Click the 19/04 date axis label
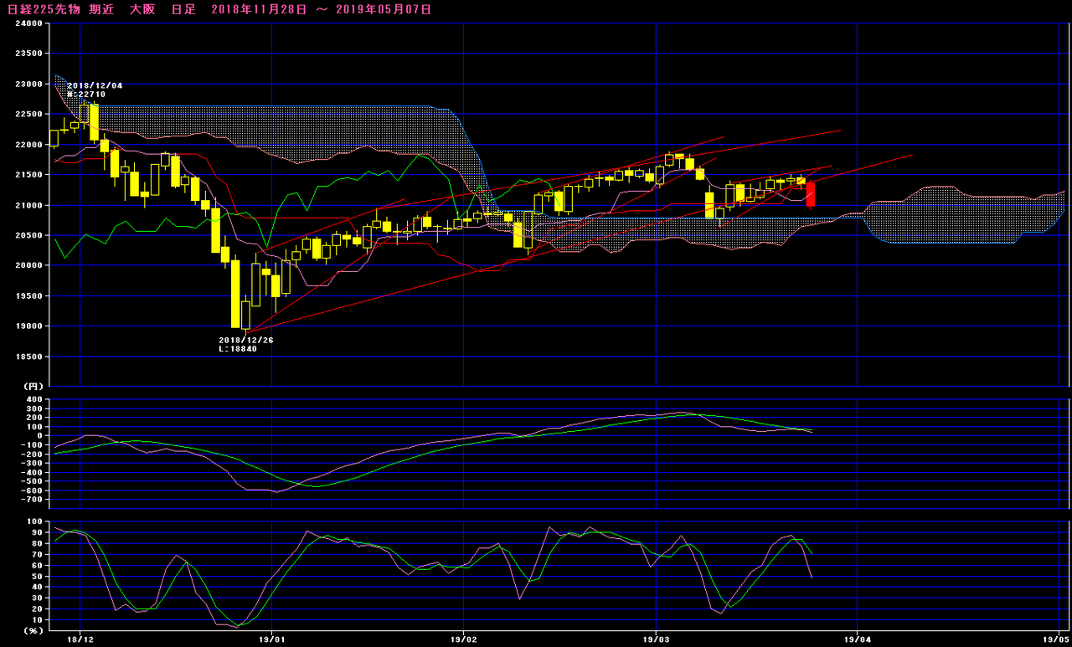The height and width of the screenshot is (647, 1072). (x=857, y=639)
